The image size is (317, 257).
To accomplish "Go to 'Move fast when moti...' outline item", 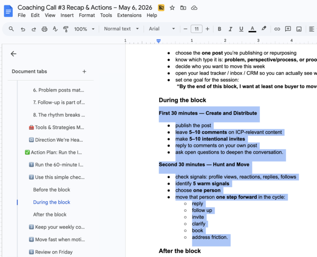I will pyautogui.click(x=57, y=240).
